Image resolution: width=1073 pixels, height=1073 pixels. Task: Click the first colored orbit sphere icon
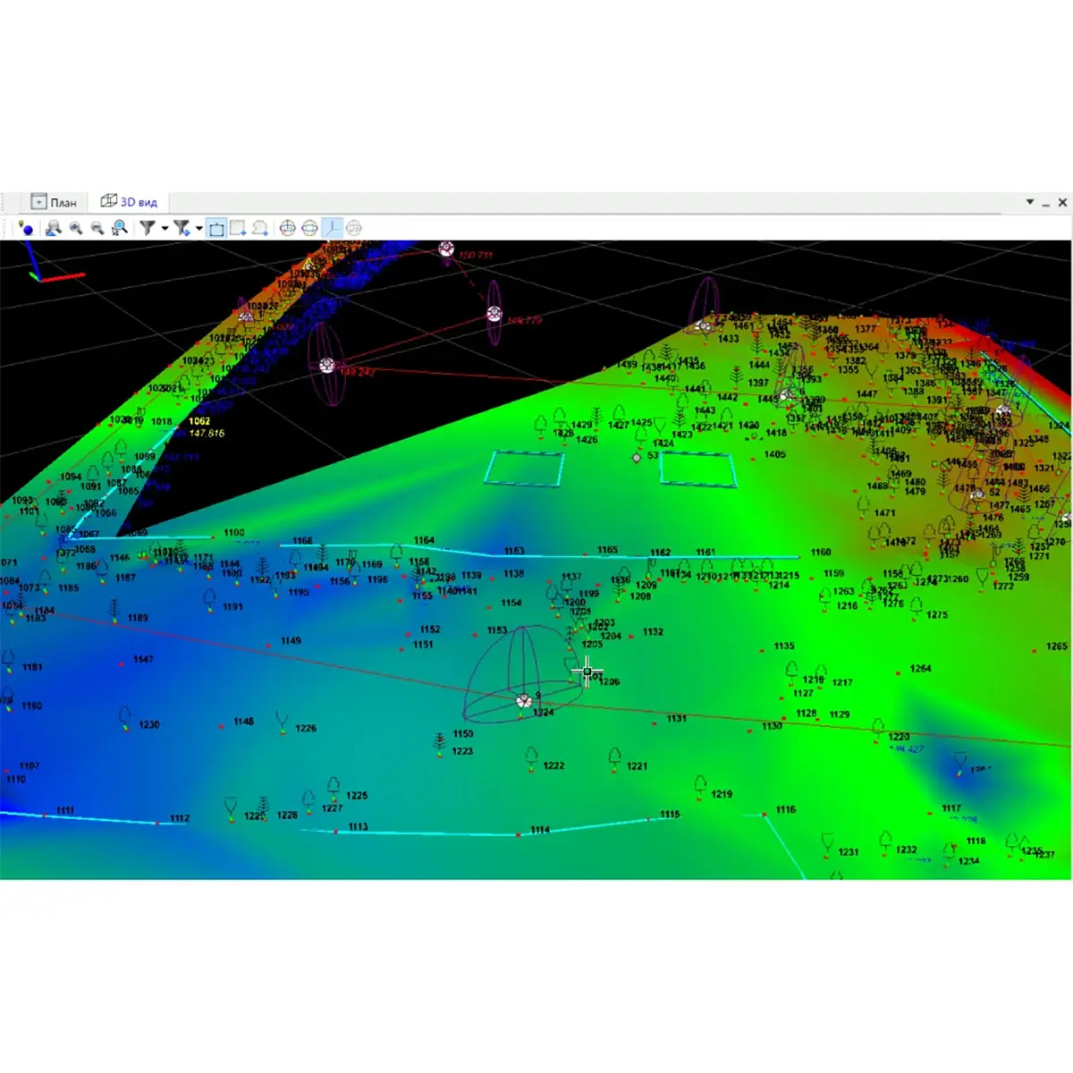pos(288,229)
